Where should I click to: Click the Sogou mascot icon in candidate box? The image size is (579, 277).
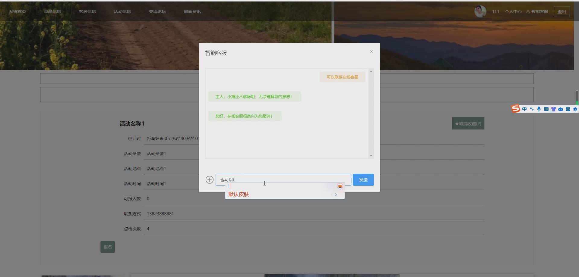340,186
